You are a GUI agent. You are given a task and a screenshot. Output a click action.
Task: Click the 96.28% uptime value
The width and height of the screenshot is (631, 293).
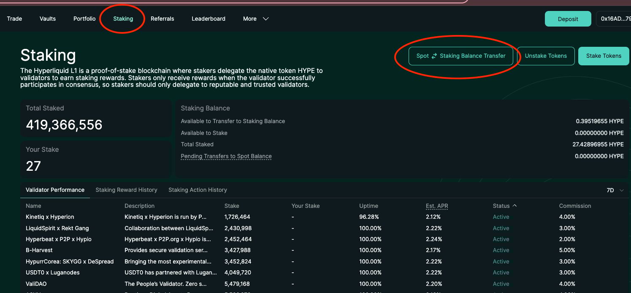tap(369, 217)
